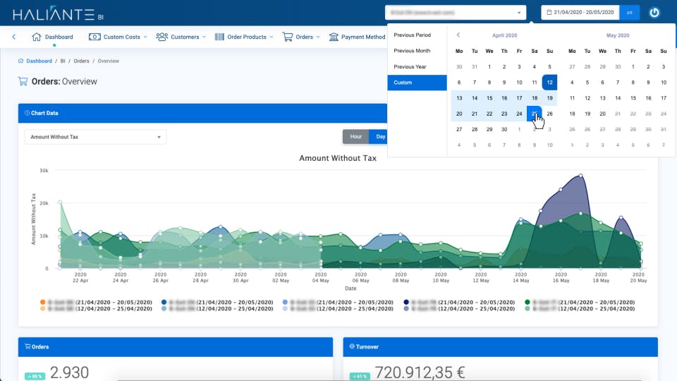Click the Orders cart icon in navbar
677x381 pixels.
pos(287,37)
